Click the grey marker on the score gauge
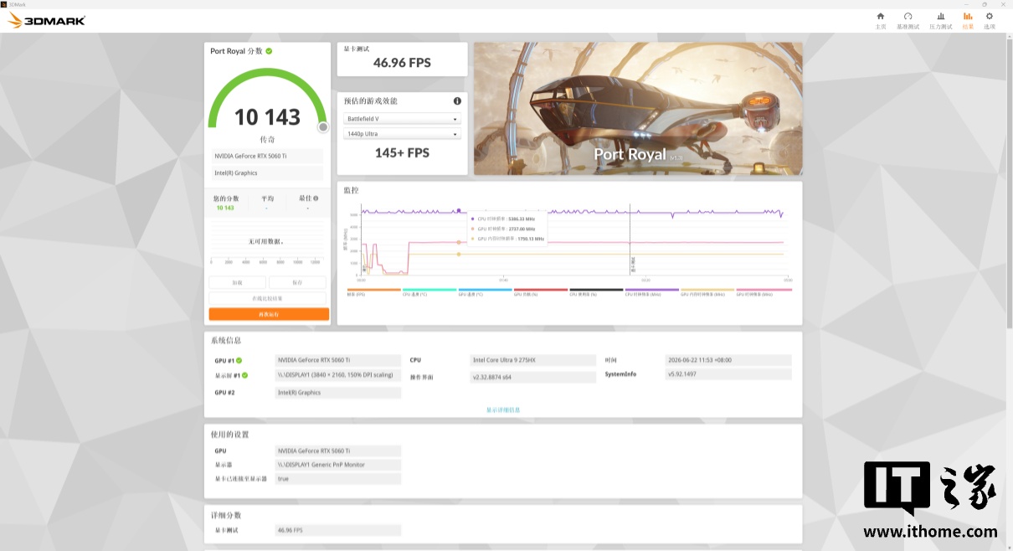Viewport: 1013px width, 551px height. pos(323,127)
